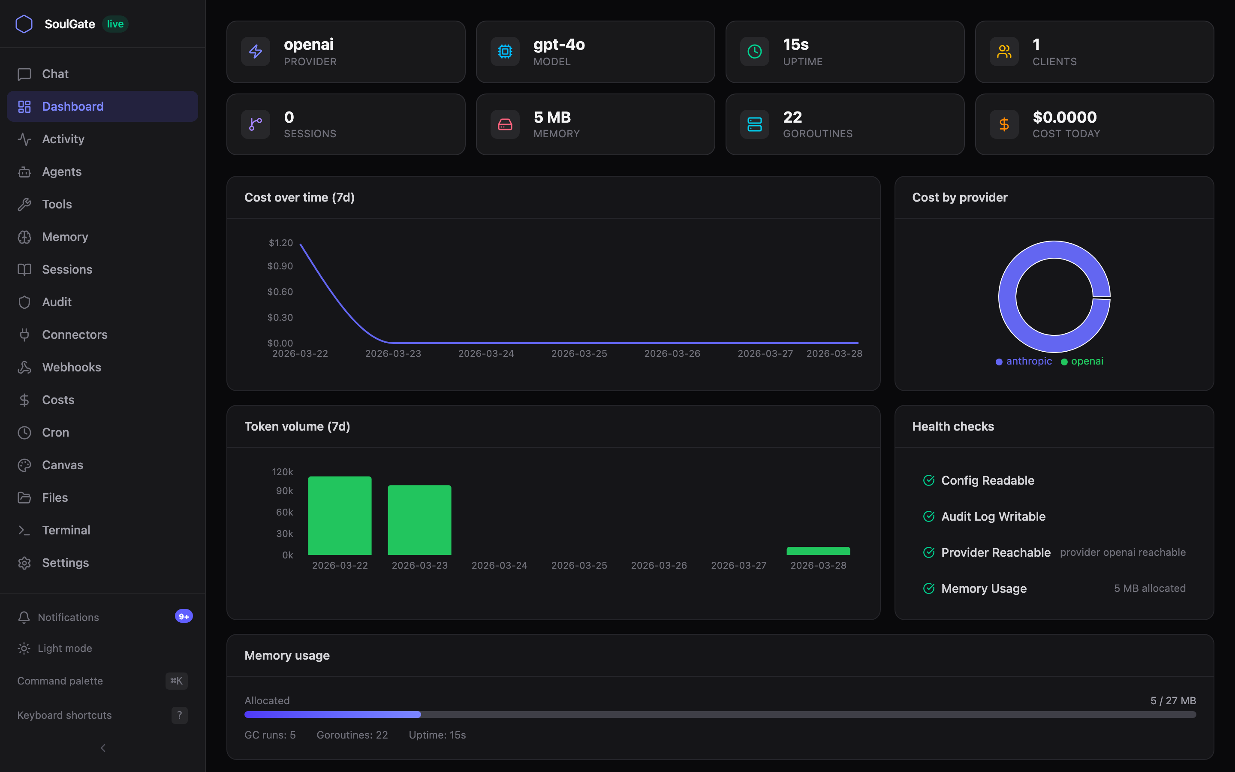Click the 2026-03-28 token volume bar

pos(818,551)
